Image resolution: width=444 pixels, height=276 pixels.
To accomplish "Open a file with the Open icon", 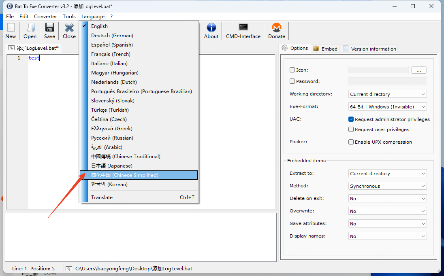I will 30,31.
